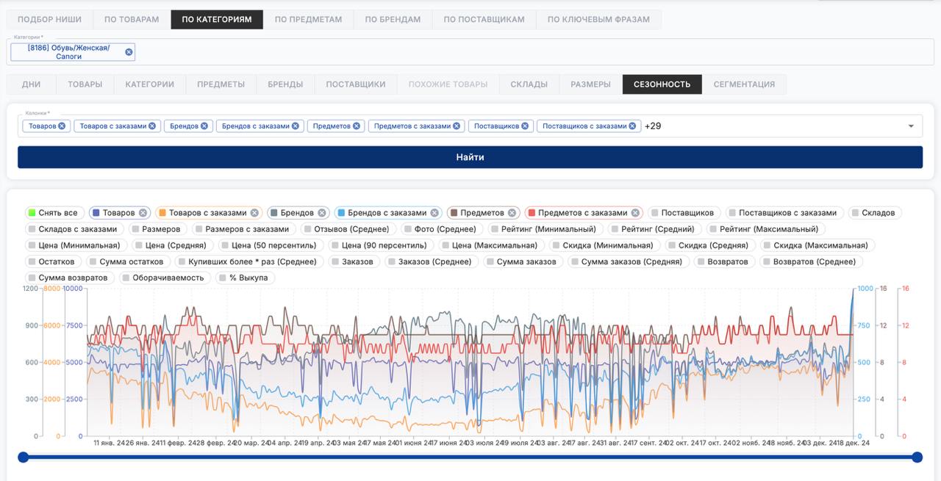941x481 pixels.
Task: Click x icon on Товаров с заказами legend
Action: (x=254, y=213)
